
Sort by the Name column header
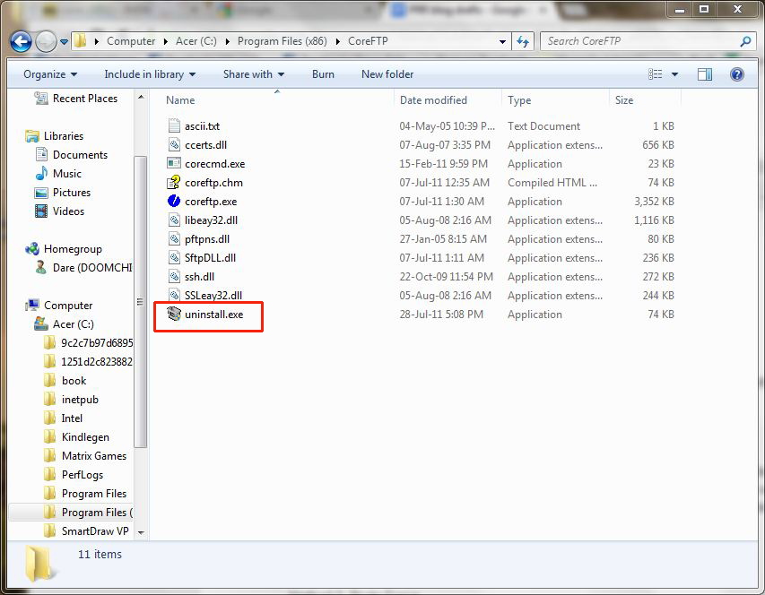click(x=180, y=100)
